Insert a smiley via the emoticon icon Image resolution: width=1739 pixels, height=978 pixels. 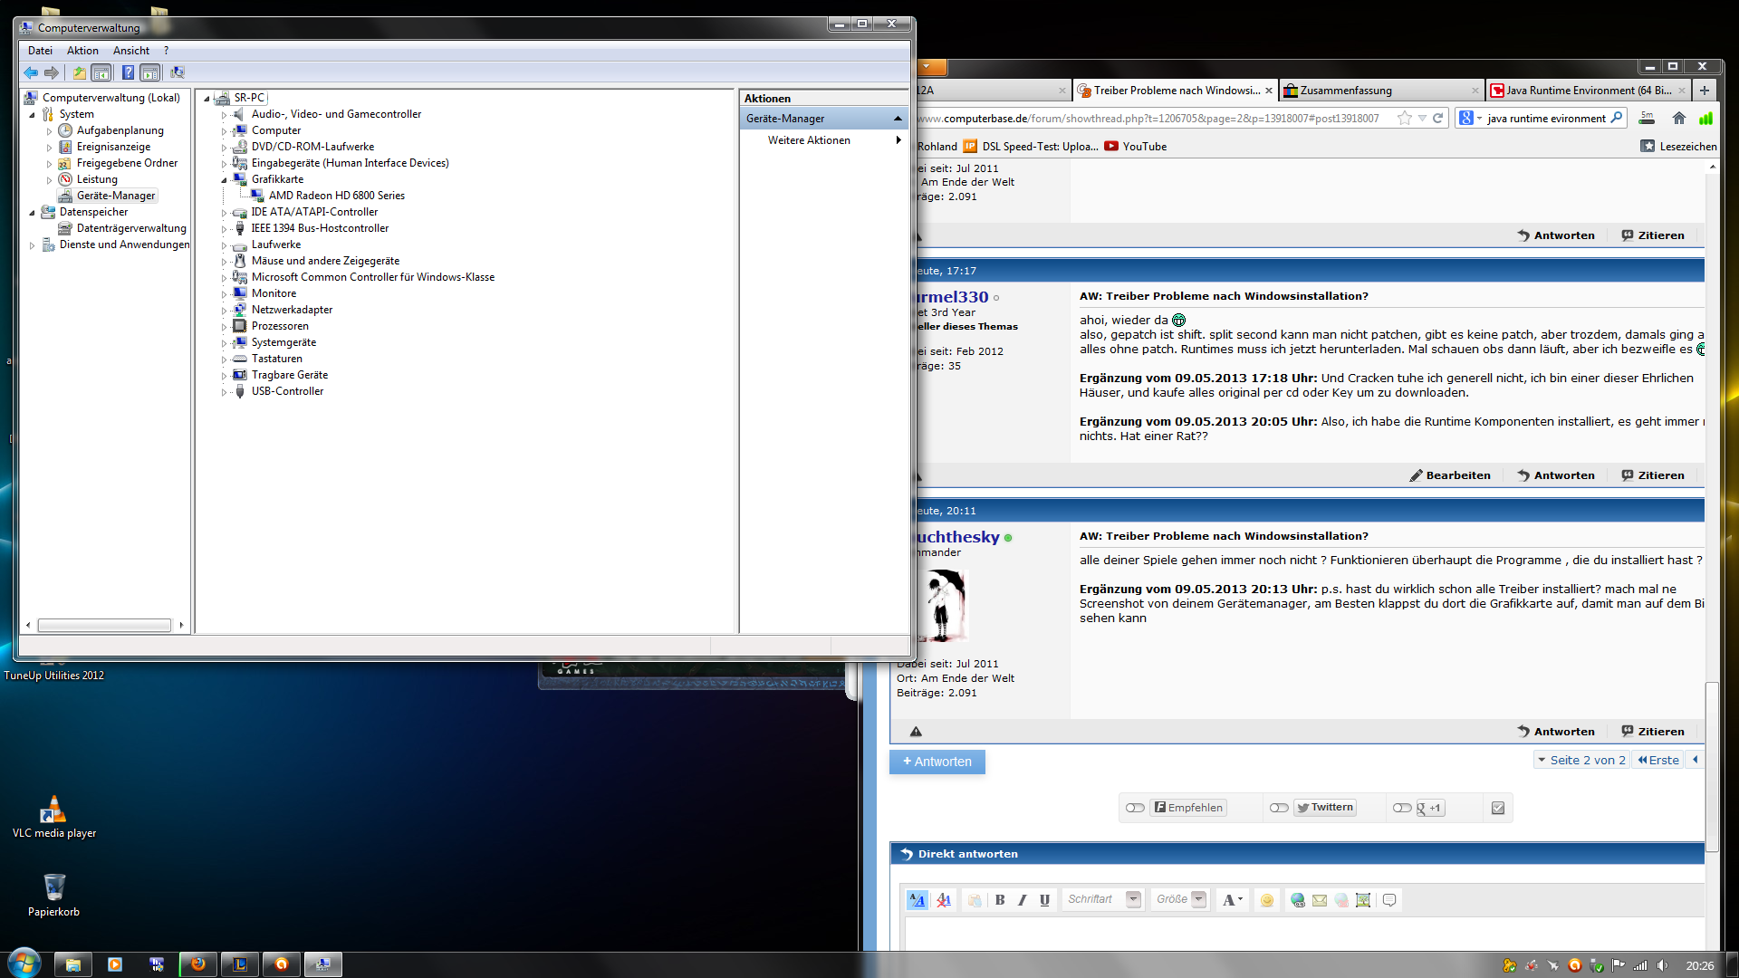point(1267,900)
